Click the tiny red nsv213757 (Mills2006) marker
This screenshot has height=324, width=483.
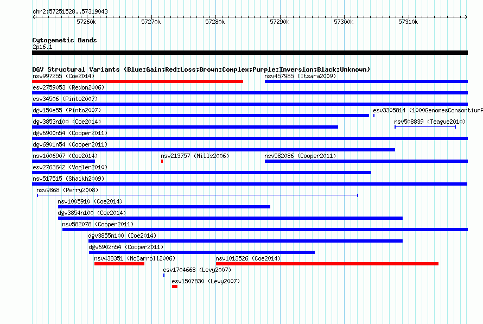162,161
